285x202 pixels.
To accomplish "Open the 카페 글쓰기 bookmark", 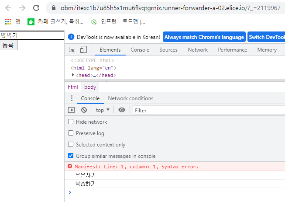I will (x=55, y=22).
